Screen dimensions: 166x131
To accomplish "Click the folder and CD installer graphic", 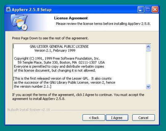I will pyautogui.click(x=19, y=22).
